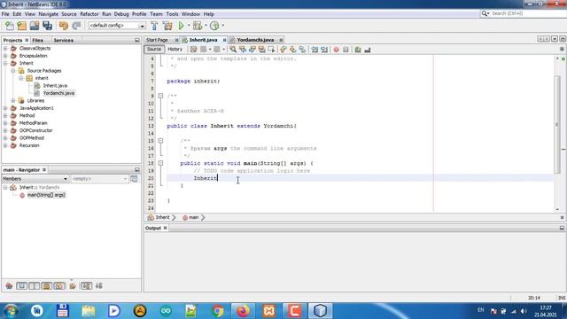Click the editor vertical scrollbar thumb
Image resolution: width=567 pixels, height=319 pixels.
[557, 125]
